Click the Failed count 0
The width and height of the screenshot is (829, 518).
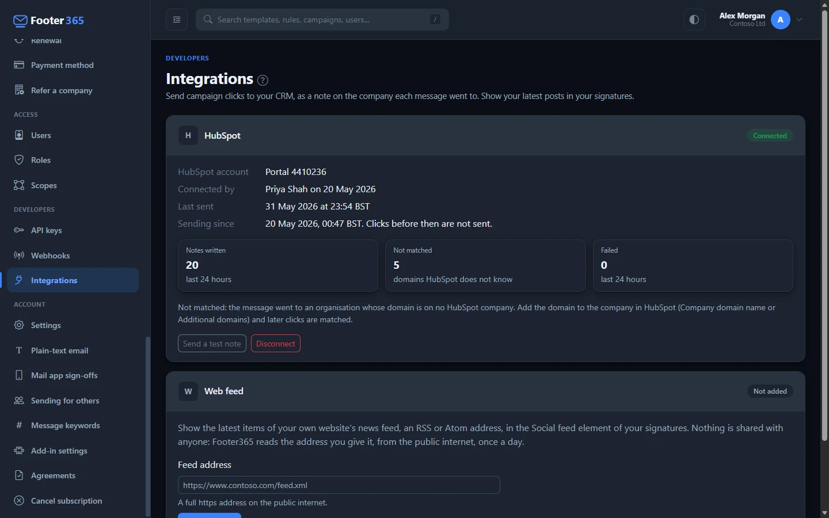[604, 265]
